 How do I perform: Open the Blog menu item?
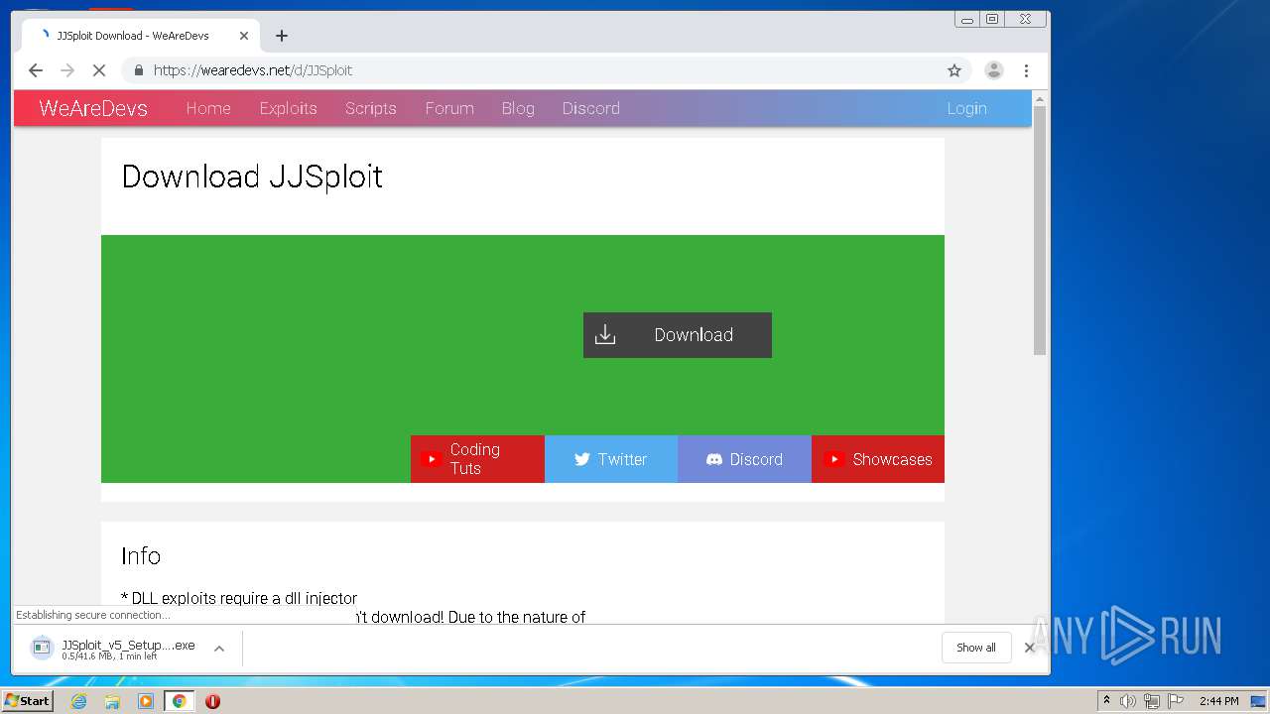(x=518, y=108)
